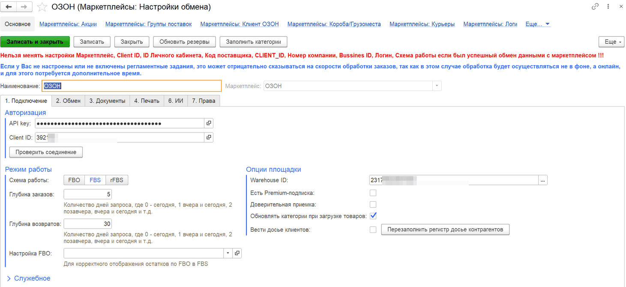The width and height of the screenshot is (626, 287).
Task: Switch to the 6. ИИ tab
Action: point(176,101)
